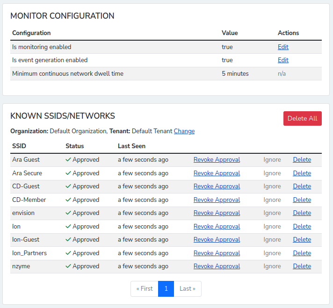Image resolution: width=333 pixels, height=308 pixels.
Task: Revoke approval for nzyme
Action: pyautogui.click(x=217, y=266)
